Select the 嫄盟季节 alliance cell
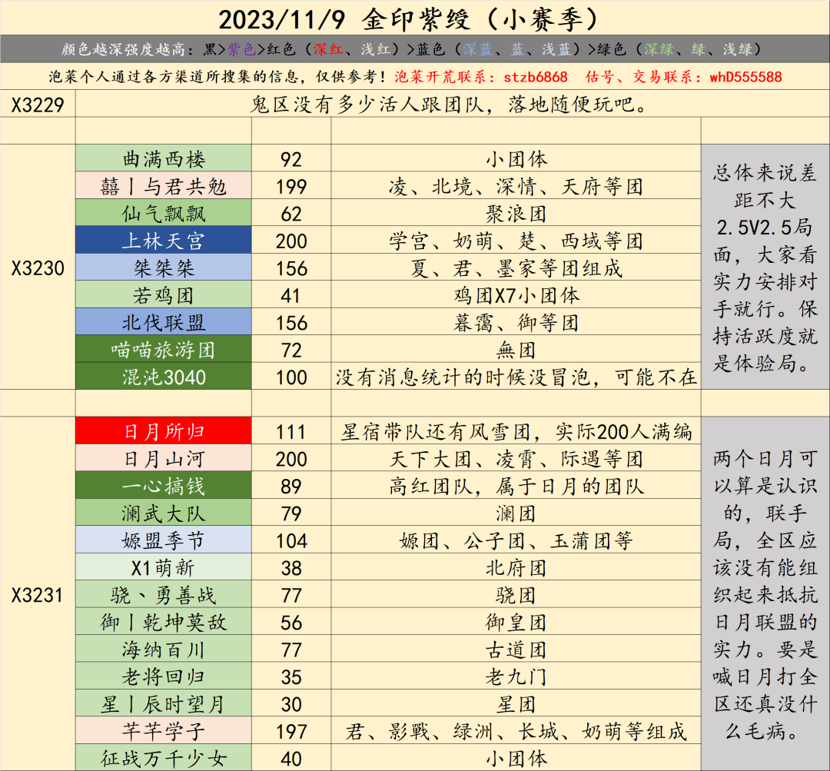Viewport: 830px width, 771px height. (x=164, y=540)
